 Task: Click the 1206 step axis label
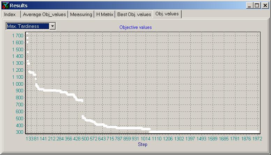pos(168,139)
